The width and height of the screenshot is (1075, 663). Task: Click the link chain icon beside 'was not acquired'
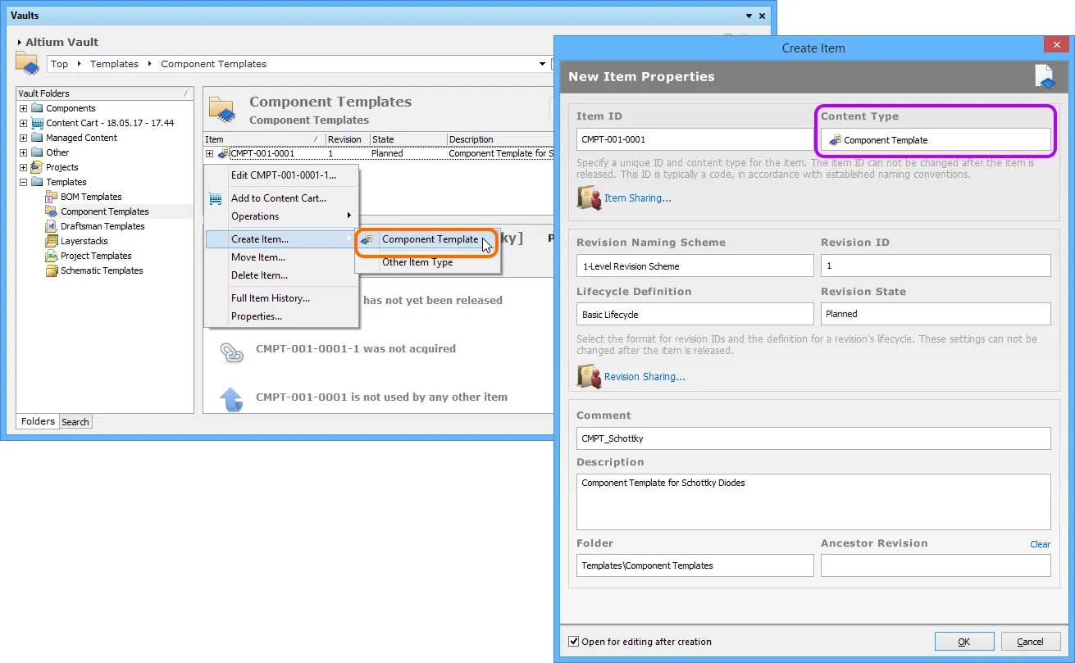point(231,352)
